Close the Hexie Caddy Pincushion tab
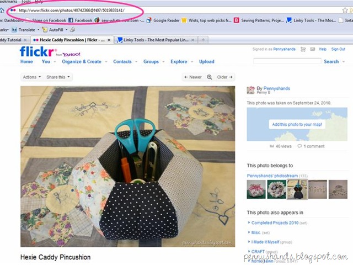Image resolution: width=353 pixels, height=265 pixels. point(109,40)
